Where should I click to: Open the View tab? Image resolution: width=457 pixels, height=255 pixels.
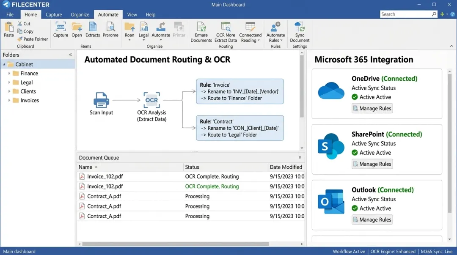click(132, 14)
